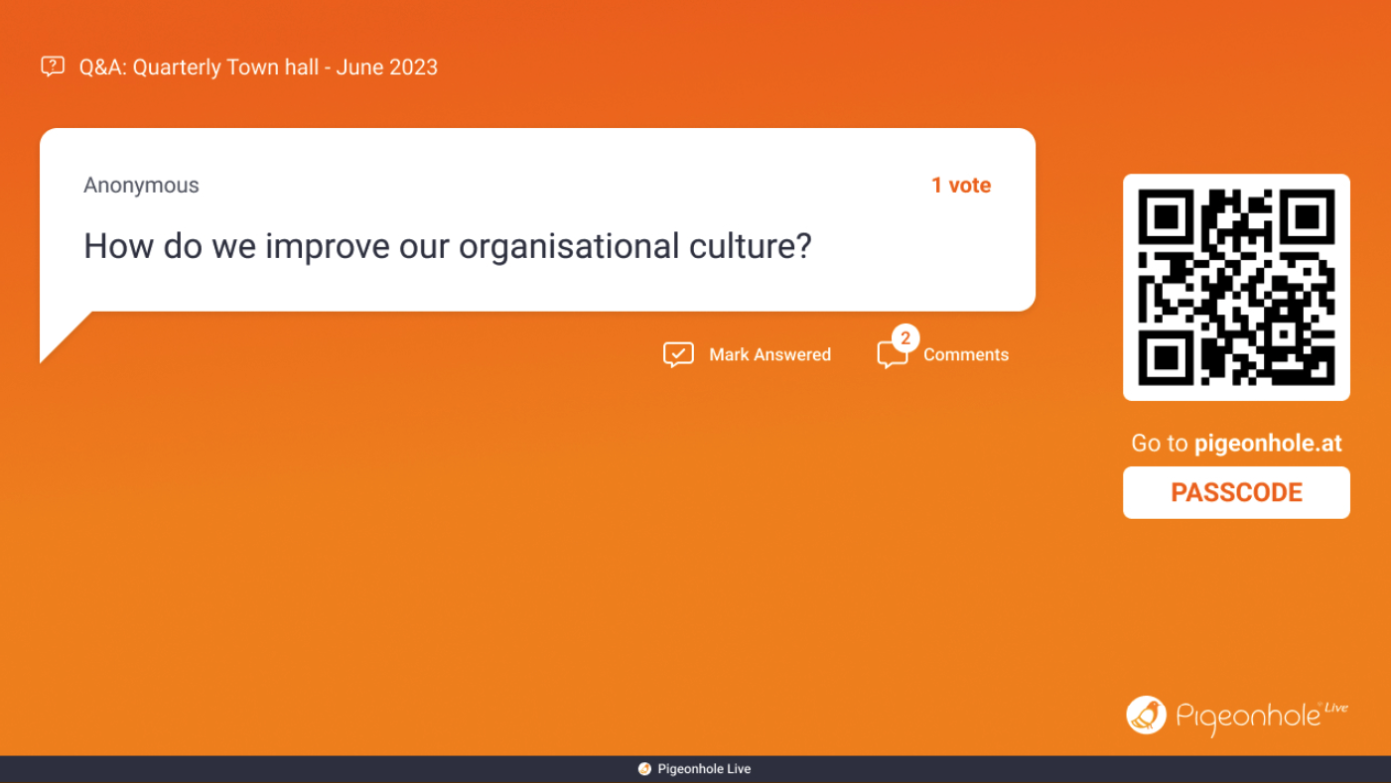This screenshot has height=783, width=1391.
Task: Click the small bird icon in bottom bar
Action: click(644, 769)
